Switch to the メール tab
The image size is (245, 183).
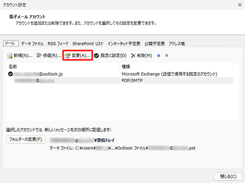[x=11, y=43]
